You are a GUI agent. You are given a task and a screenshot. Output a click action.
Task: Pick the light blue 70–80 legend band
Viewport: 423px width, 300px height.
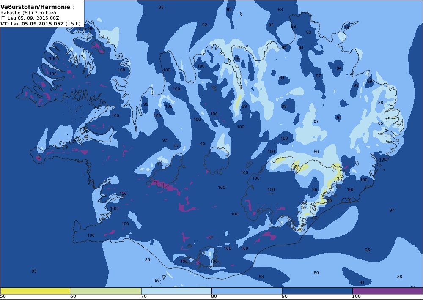(176, 291)
